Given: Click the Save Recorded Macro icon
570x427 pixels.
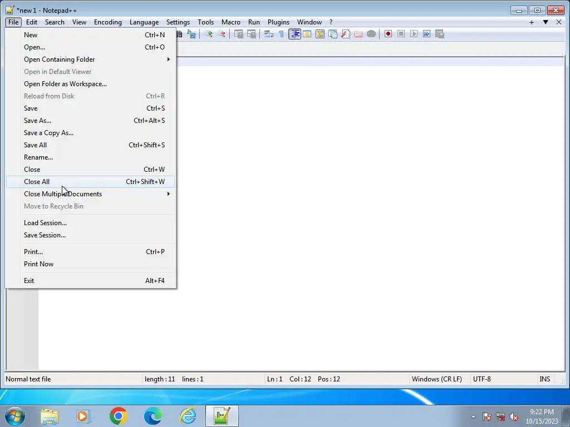Looking at the screenshot, I should click(440, 34).
